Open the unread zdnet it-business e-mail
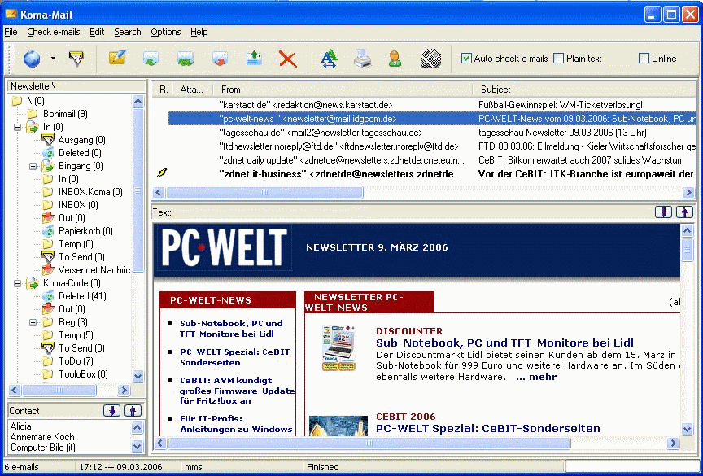 424,174
